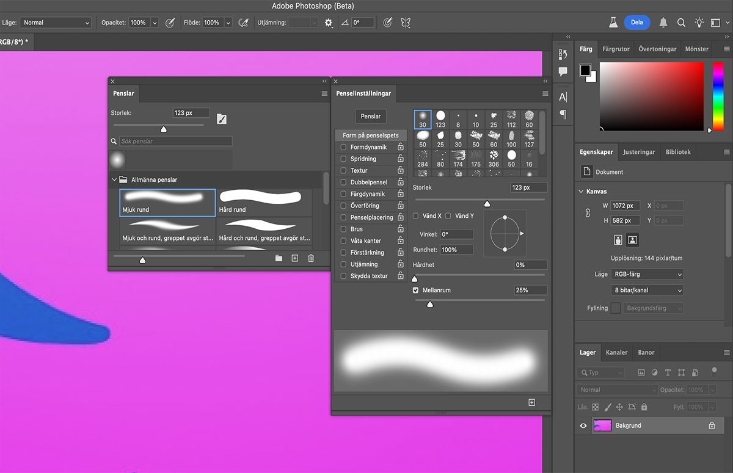
Task: Click the search magnifier icon in top bar
Action: point(681,23)
